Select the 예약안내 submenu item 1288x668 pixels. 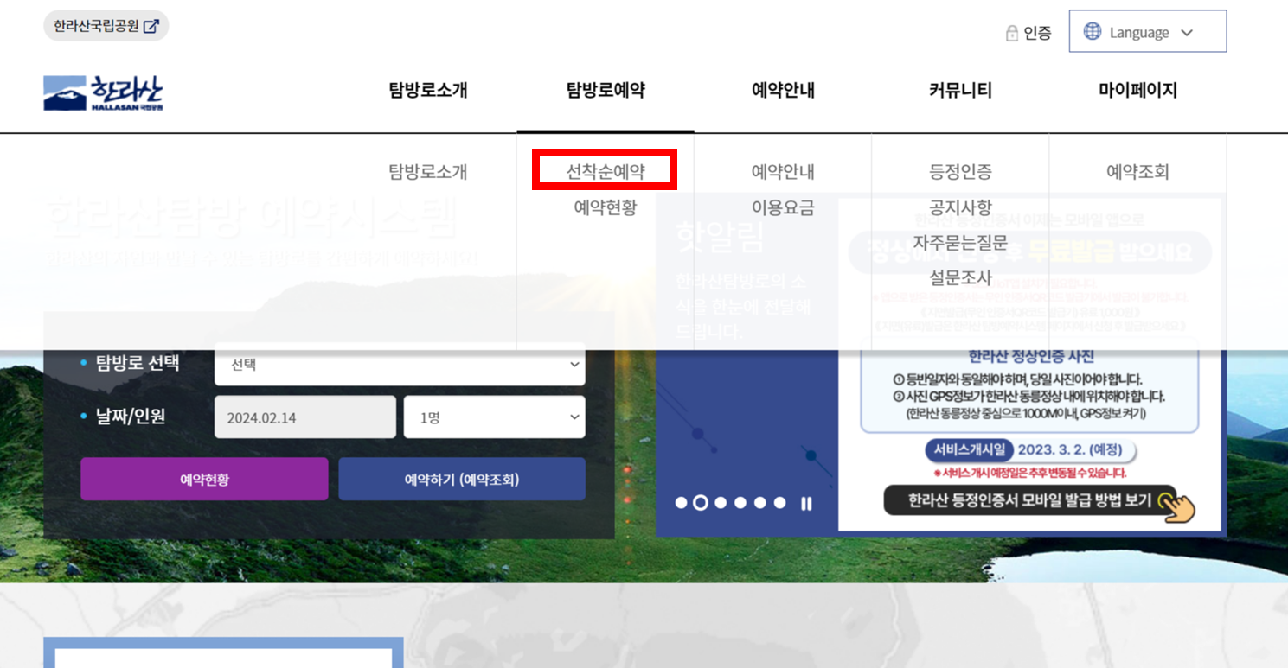tap(783, 172)
